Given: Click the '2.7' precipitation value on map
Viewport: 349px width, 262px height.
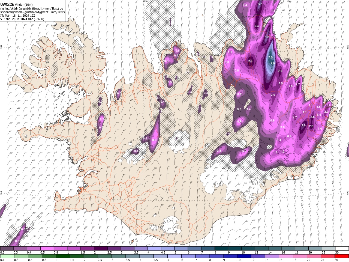Looking at the screenshot, I should point(298,84).
